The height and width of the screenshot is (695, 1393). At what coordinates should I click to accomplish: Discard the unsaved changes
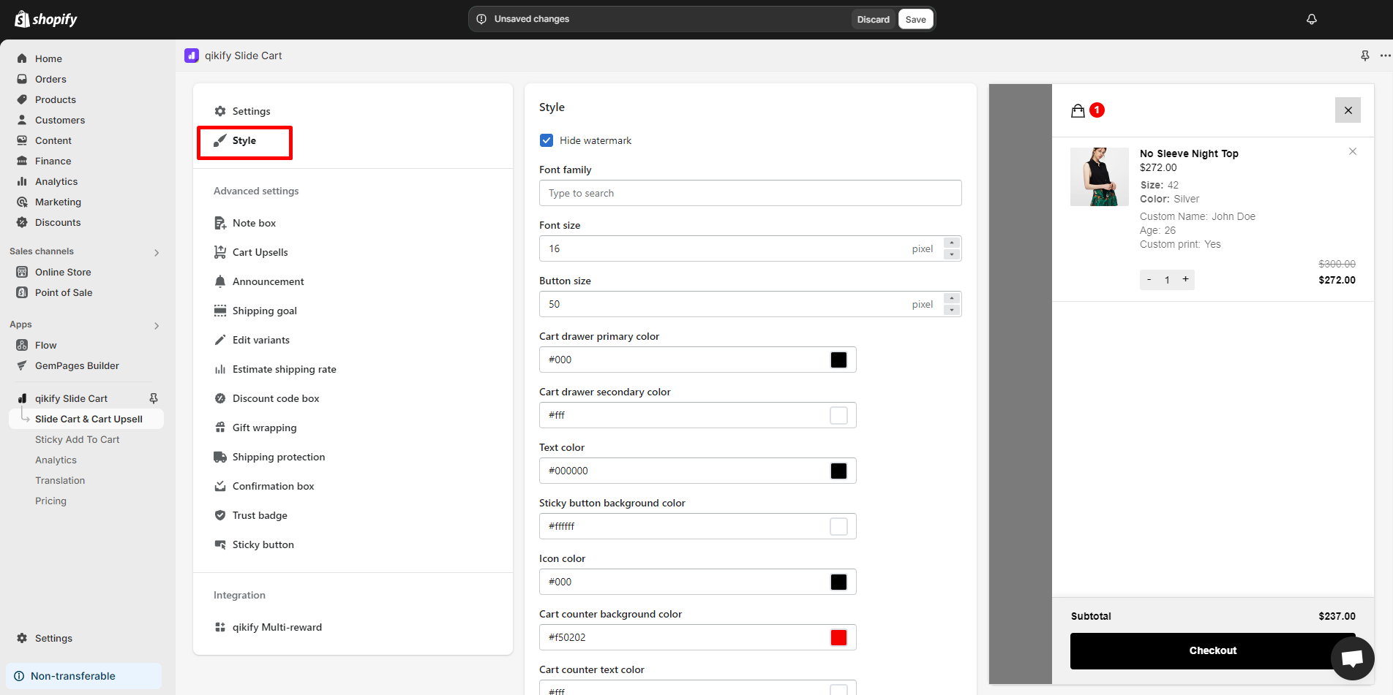click(873, 19)
